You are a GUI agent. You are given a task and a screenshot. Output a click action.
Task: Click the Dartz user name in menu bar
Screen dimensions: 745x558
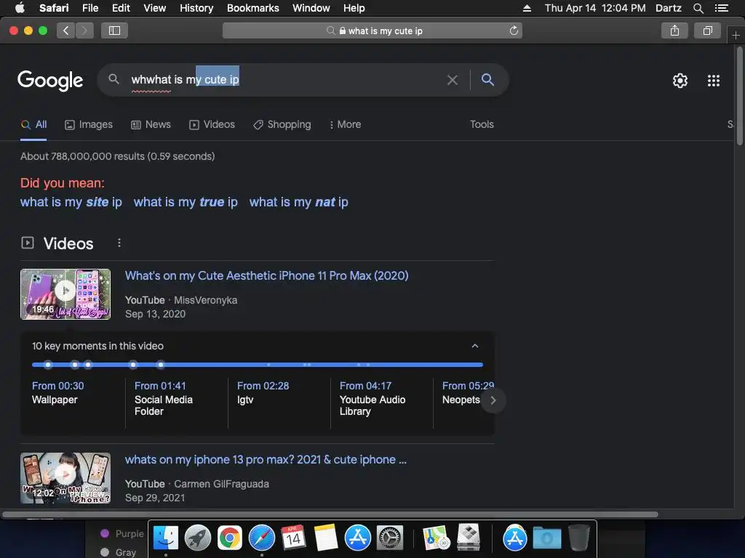668,8
